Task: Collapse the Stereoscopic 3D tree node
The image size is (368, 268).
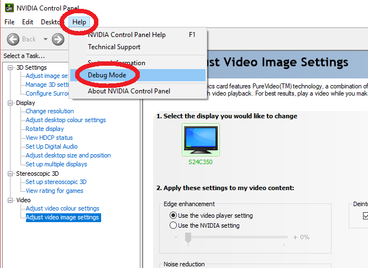Action: click(x=10, y=174)
